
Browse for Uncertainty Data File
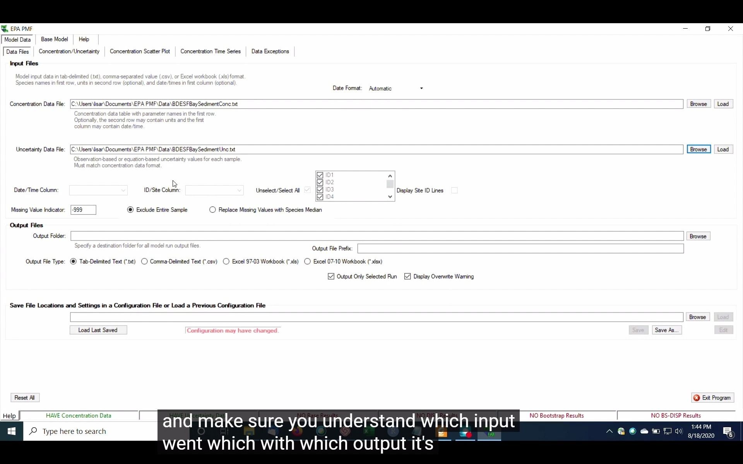698,149
